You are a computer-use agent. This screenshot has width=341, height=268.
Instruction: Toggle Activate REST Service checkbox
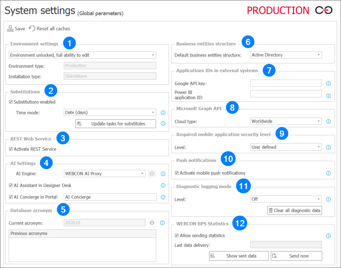[x=11, y=149]
